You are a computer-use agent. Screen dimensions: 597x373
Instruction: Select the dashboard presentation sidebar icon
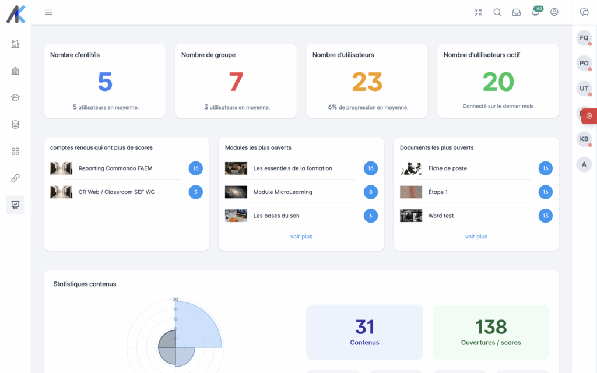click(x=16, y=205)
